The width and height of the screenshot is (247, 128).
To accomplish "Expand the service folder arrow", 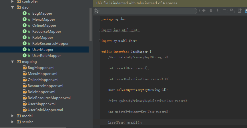I will tap(12, 122).
